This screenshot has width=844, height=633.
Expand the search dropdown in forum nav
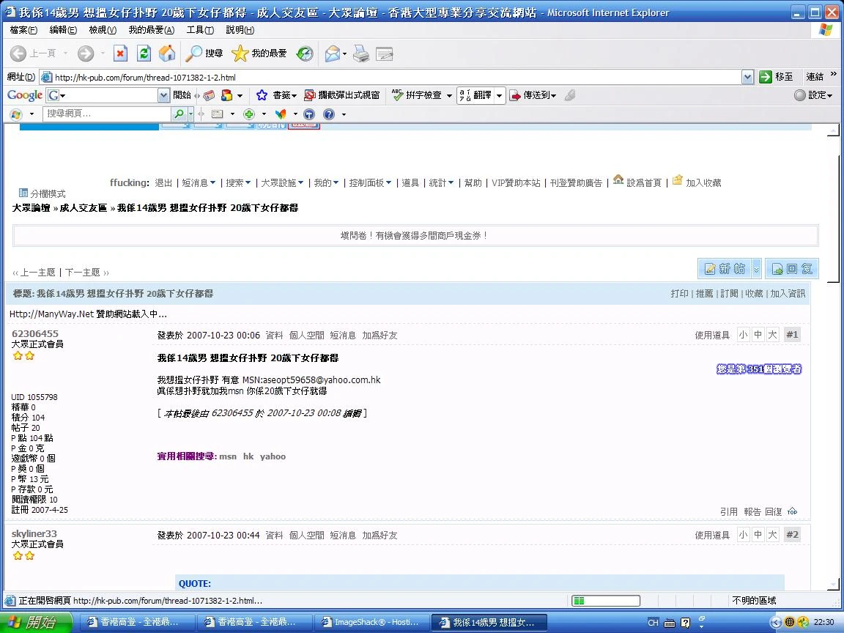[x=248, y=183]
